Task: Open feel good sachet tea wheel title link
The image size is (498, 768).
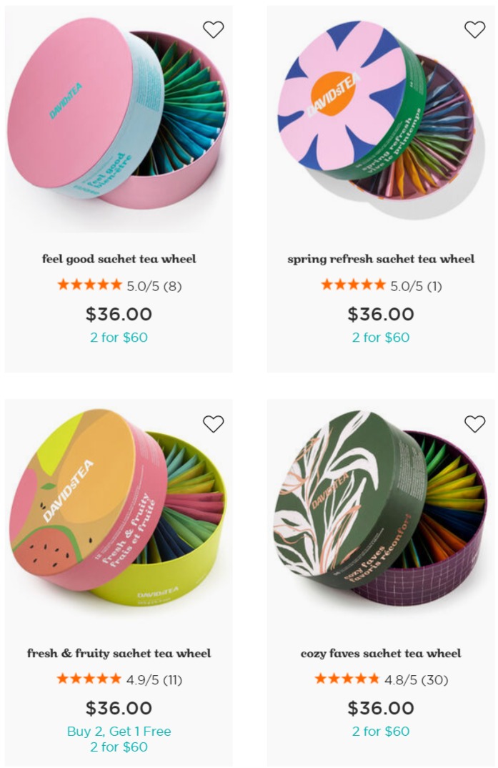Action: click(x=119, y=259)
